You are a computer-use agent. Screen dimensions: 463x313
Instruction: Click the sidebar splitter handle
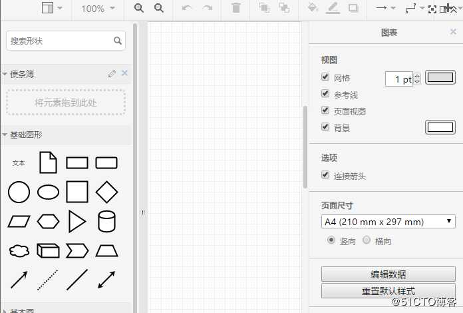click(143, 213)
